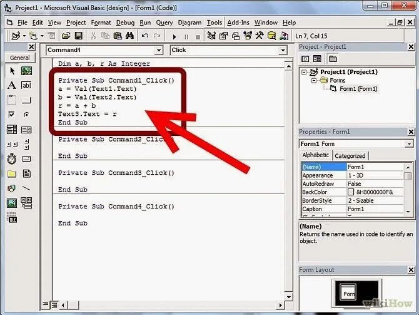Select the CommandButton tool
419x315 pixels.
[x=26, y=100]
